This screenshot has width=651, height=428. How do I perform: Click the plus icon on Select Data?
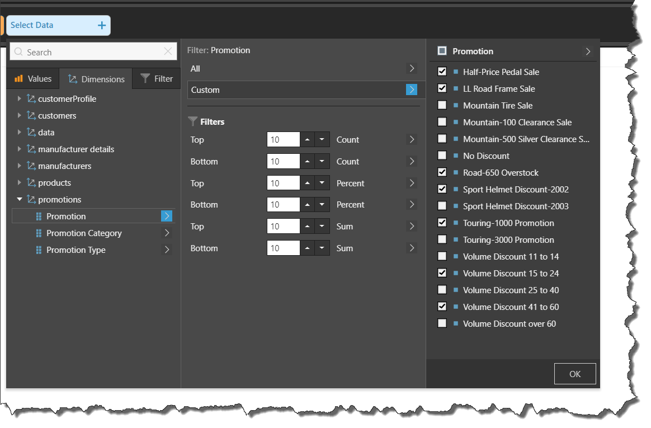tap(102, 25)
